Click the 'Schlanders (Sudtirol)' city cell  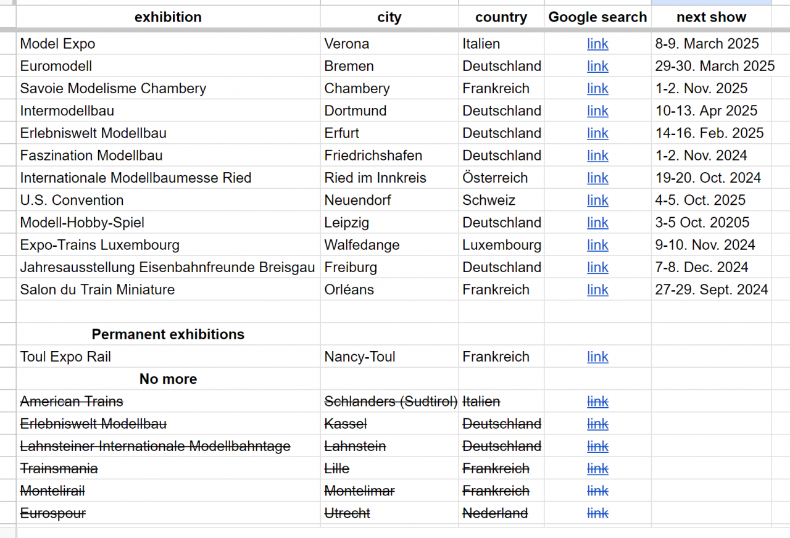coord(390,402)
